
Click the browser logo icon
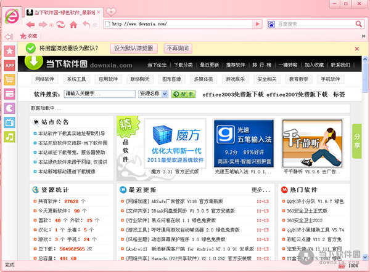[12, 16]
